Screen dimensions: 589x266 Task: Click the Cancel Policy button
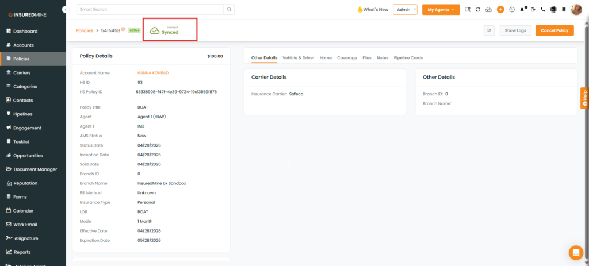click(x=554, y=31)
